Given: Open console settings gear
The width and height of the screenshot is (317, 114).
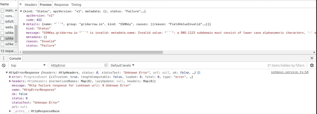Looking at the screenshot, I should [x=312, y=65].
